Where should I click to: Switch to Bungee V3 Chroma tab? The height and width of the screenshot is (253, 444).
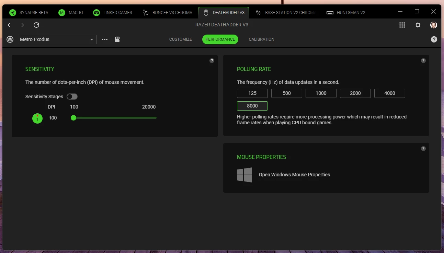[168, 13]
